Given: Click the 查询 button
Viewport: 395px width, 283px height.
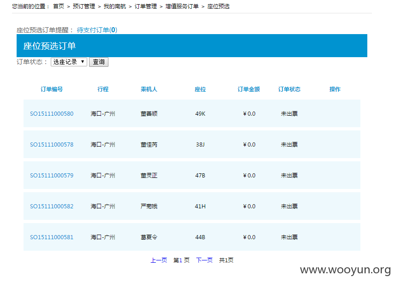Looking at the screenshot, I should coord(98,62).
